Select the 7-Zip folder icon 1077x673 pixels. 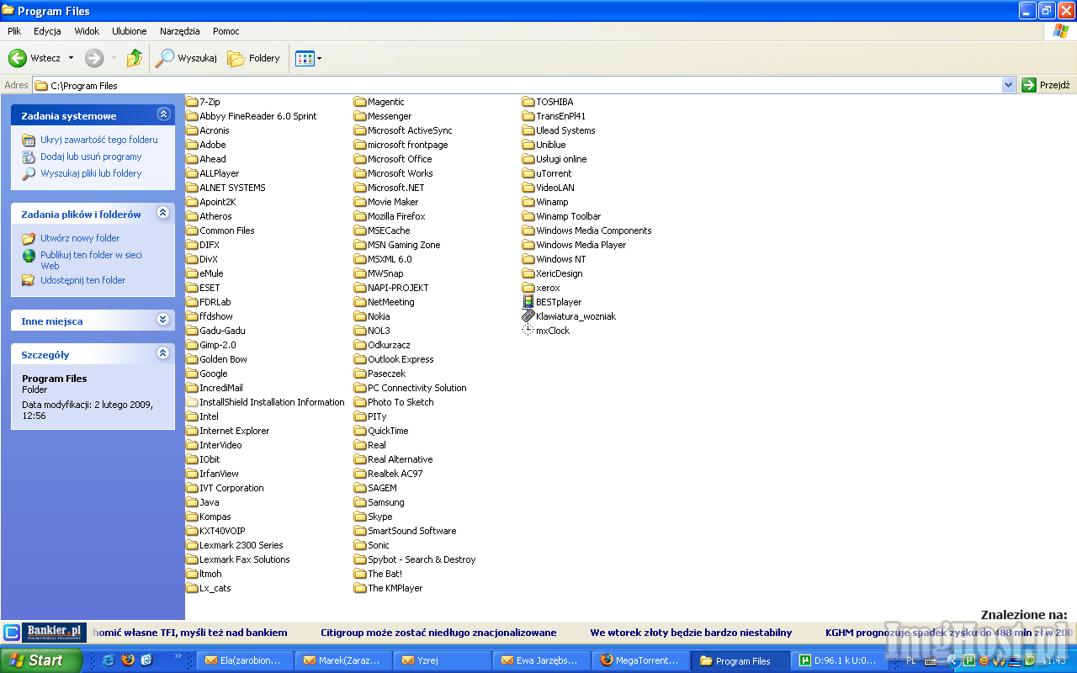coord(192,102)
